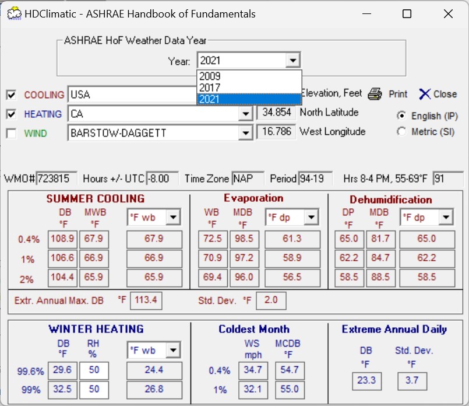Click the coldest month WS value 34.7

coord(253,370)
